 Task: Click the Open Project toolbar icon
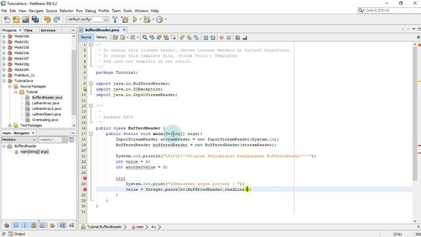pyautogui.click(x=26, y=19)
